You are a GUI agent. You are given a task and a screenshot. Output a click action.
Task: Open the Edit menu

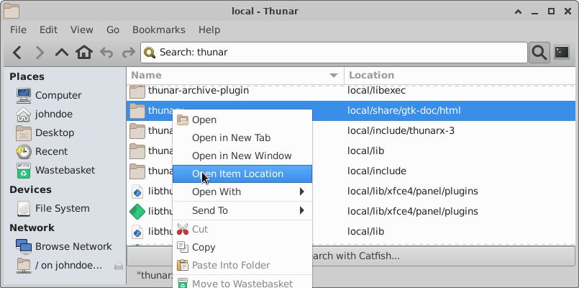click(48, 30)
